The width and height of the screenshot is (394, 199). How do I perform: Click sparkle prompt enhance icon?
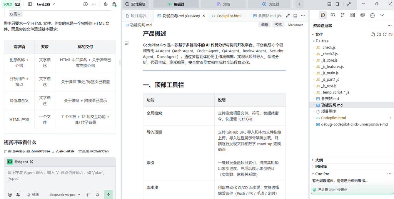(88, 195)
